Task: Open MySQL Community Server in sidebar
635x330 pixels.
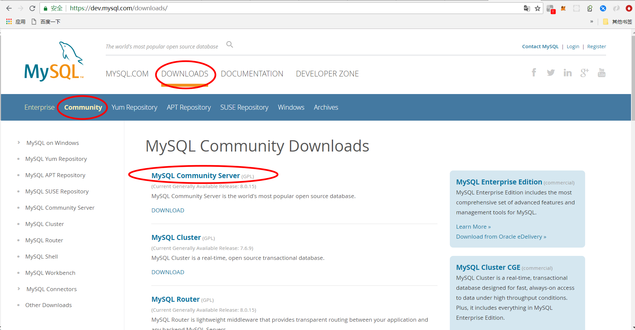Action: pyautogui.click(x=60, y=208)
